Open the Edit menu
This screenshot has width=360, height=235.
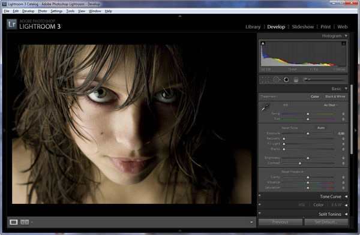pyautogui.click(x=16, y=11)
